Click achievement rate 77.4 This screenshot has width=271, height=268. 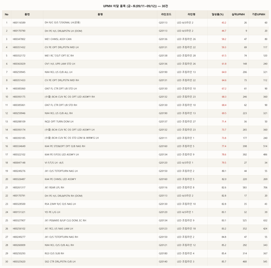pyautogui.click(x=224, y=146)
